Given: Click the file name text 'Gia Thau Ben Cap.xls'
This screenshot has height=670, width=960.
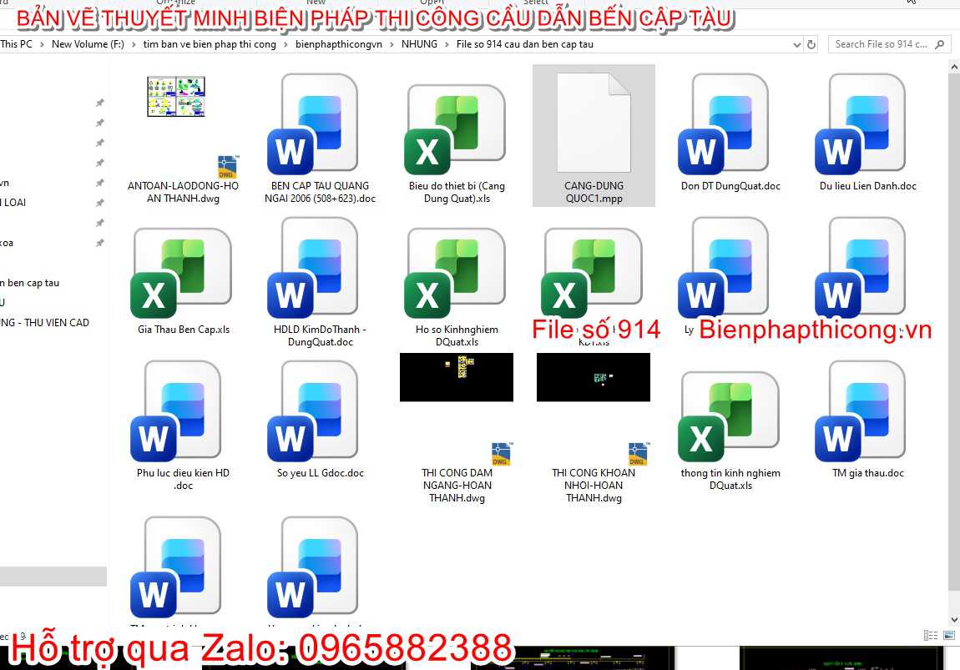Looking at the screenshot, I should (184, 330).
